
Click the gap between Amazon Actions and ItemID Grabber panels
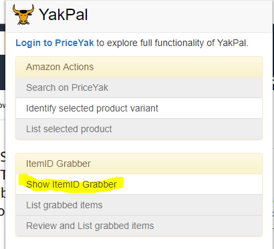click(x=139, y=146)
